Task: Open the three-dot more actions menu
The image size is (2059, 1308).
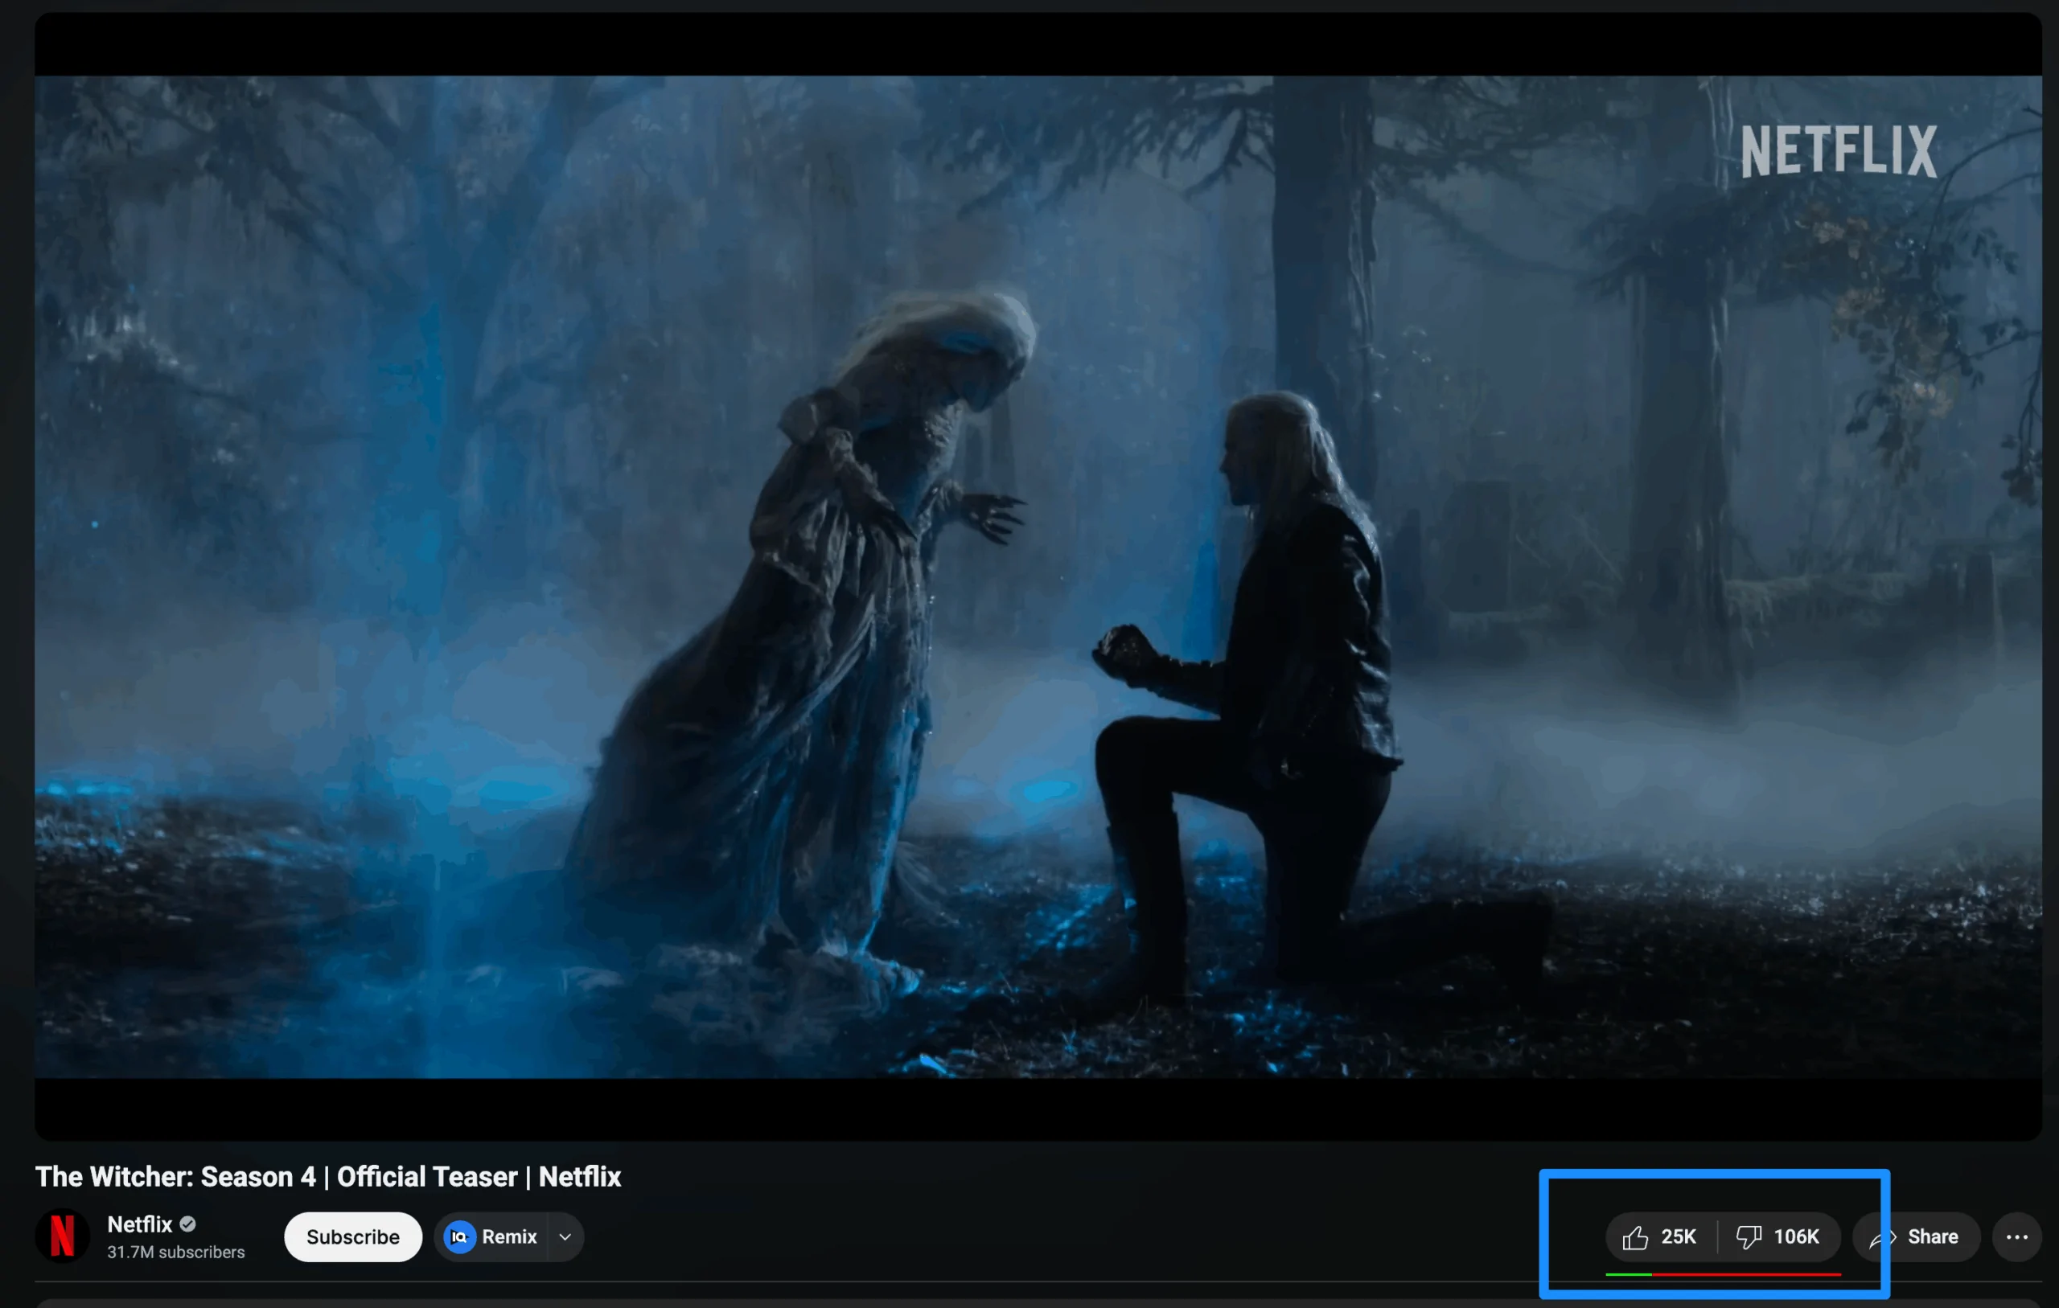Action: (2017, 1236)
